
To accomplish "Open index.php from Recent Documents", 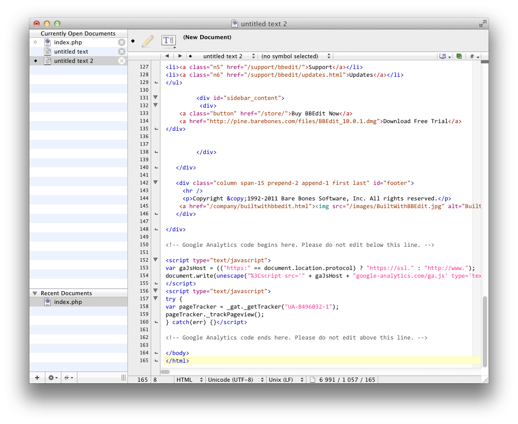I will pyautogui.click(x=78, y=302).
